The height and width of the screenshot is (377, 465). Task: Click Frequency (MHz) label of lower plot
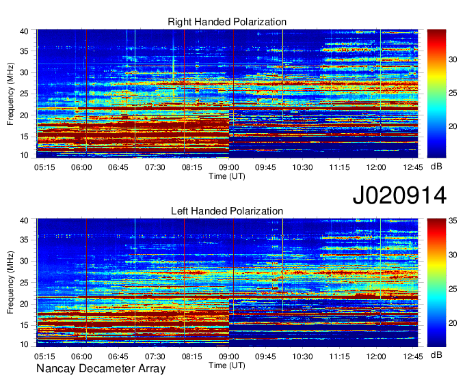[10, 283]
